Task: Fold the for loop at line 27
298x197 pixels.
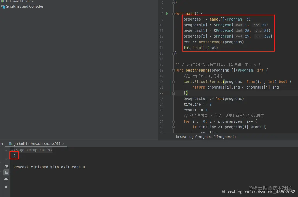Action: (173, 122)
